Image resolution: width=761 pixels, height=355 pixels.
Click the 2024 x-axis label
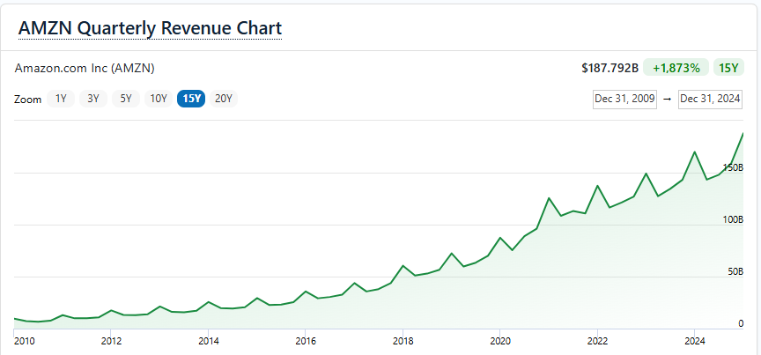coord(694,341)
